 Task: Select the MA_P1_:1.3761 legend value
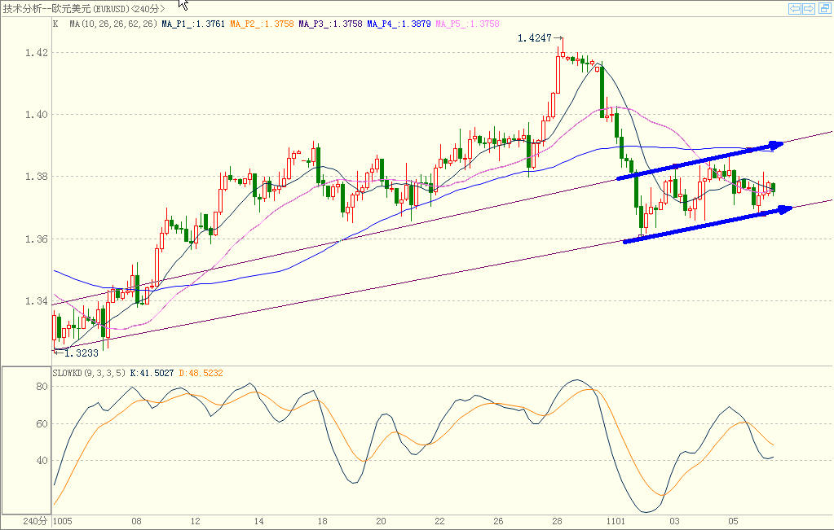pos(193,24)
